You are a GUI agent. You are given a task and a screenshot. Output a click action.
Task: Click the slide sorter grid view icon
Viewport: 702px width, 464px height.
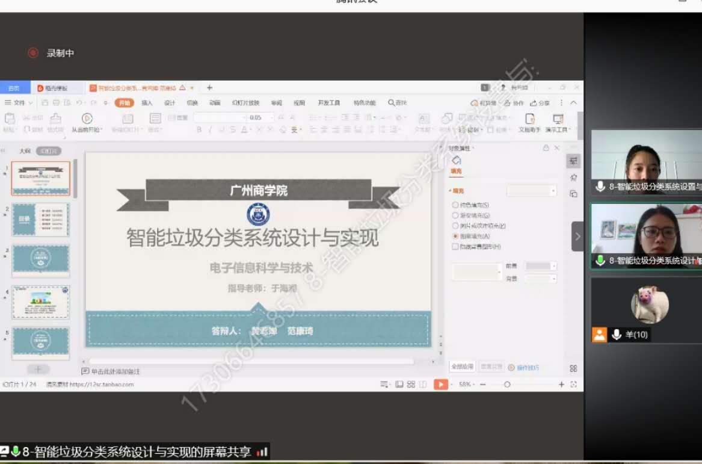click(411, 385)
